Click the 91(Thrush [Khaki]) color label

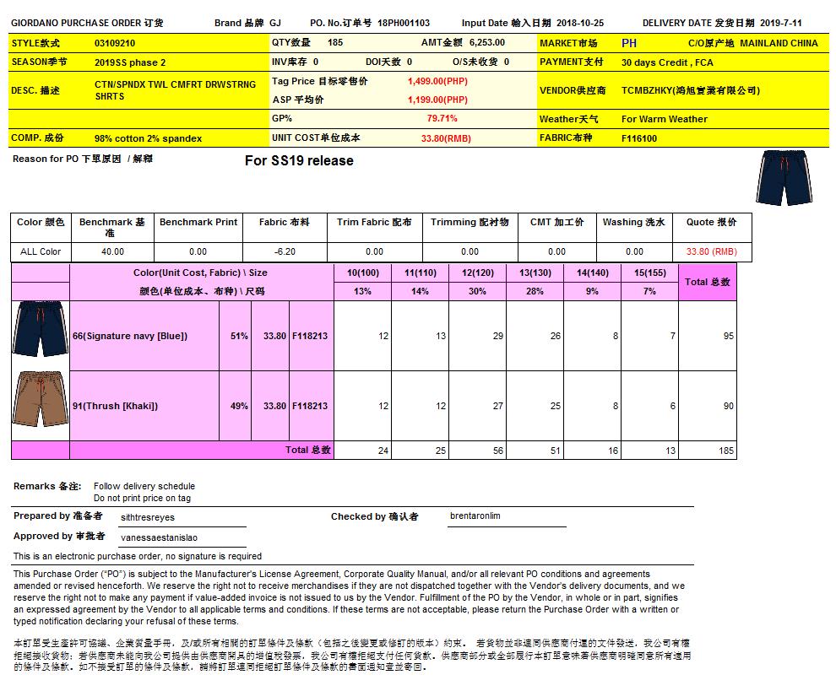(115, 406)
